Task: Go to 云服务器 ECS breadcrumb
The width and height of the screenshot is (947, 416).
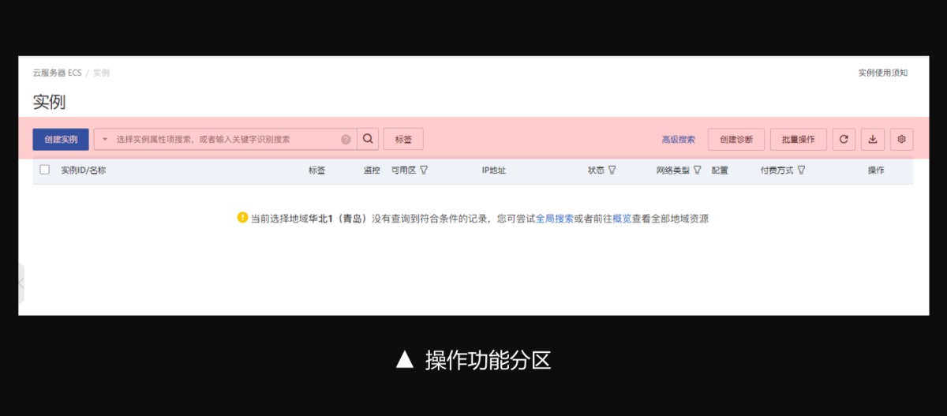Action: [57, 73]
